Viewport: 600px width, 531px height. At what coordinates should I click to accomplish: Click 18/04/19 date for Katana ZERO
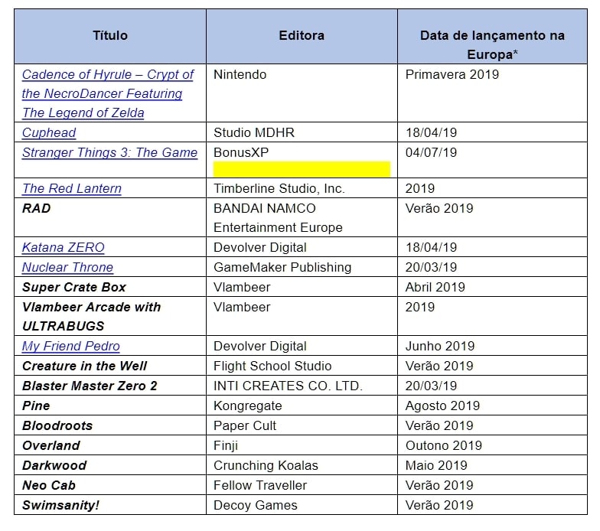pos(432,247)
